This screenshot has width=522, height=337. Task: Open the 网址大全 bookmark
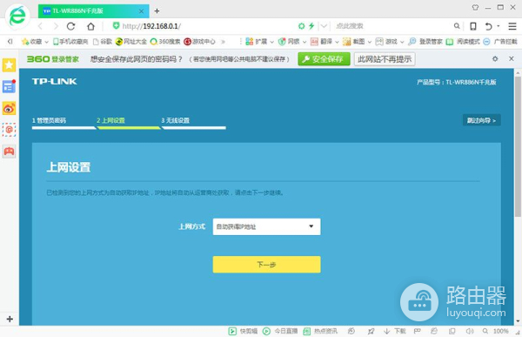pyautogui.click(x=131, y=42)
